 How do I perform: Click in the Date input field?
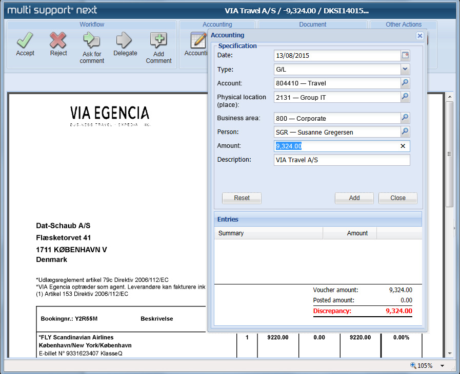337,55
